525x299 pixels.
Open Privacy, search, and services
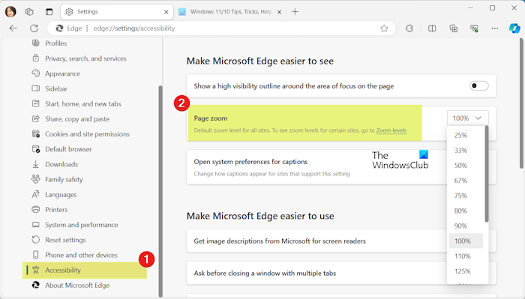[85, 58]
